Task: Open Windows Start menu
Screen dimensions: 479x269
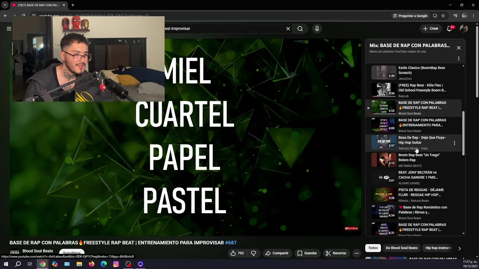Action: [6, 264]
